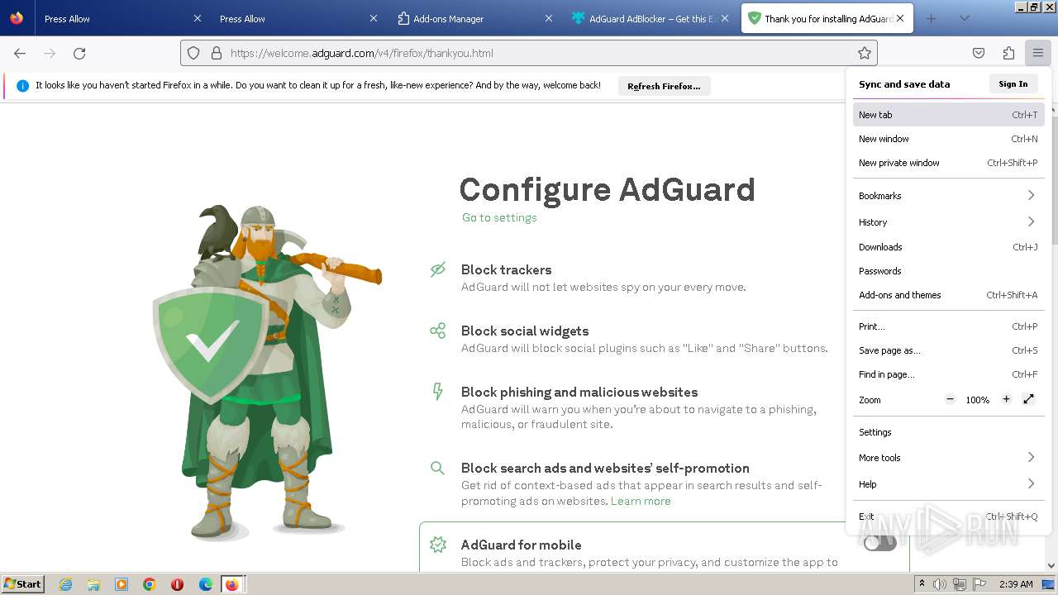Click the AdGuard for mobile badge icon
Viewport: 1058px width, 595px height.
pyautogui.click(x=438, y=545)
